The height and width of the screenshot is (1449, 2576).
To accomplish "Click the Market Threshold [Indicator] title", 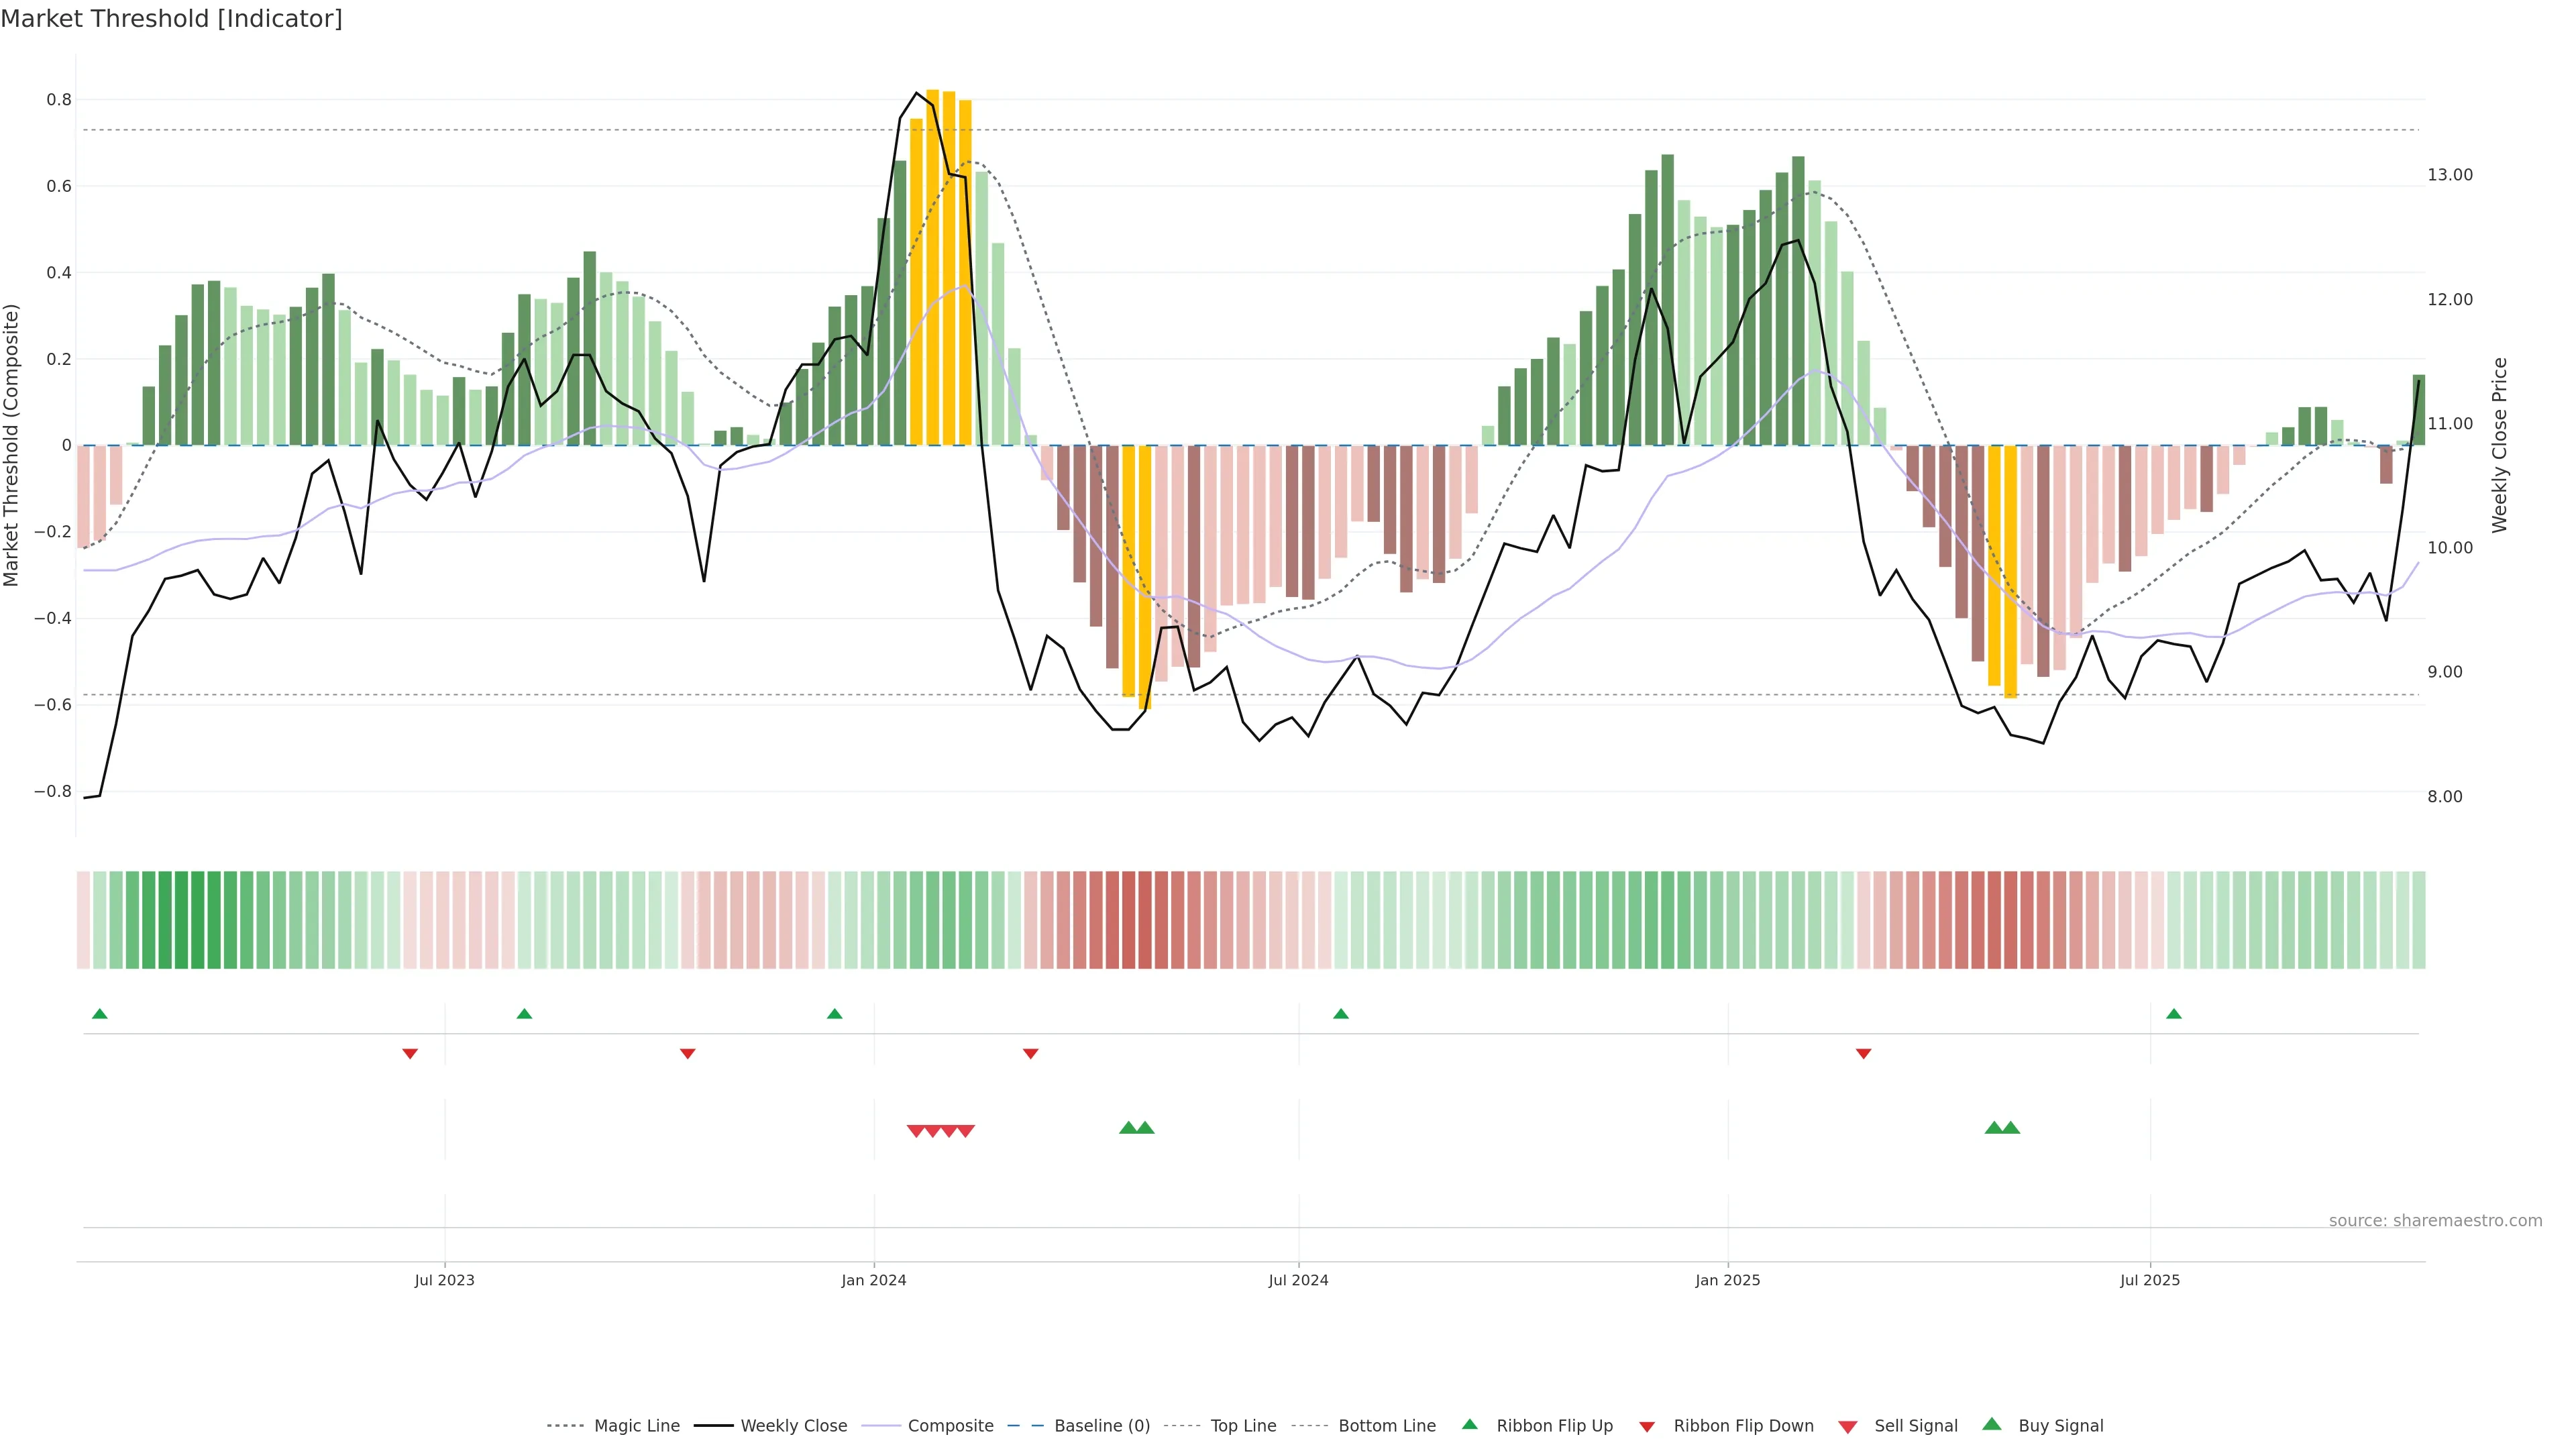I will [171, 19].
